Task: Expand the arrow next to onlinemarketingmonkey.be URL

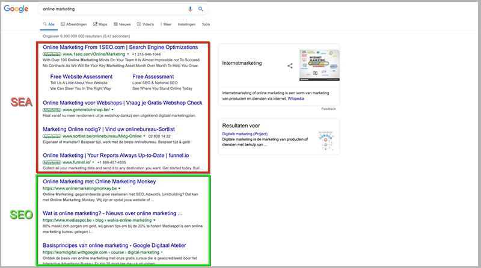Action: coord(119,189)
